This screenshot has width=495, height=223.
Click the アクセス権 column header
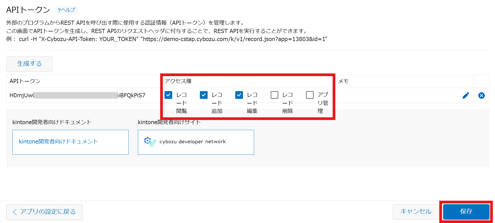pyautogui.click(x=178, y=81)
